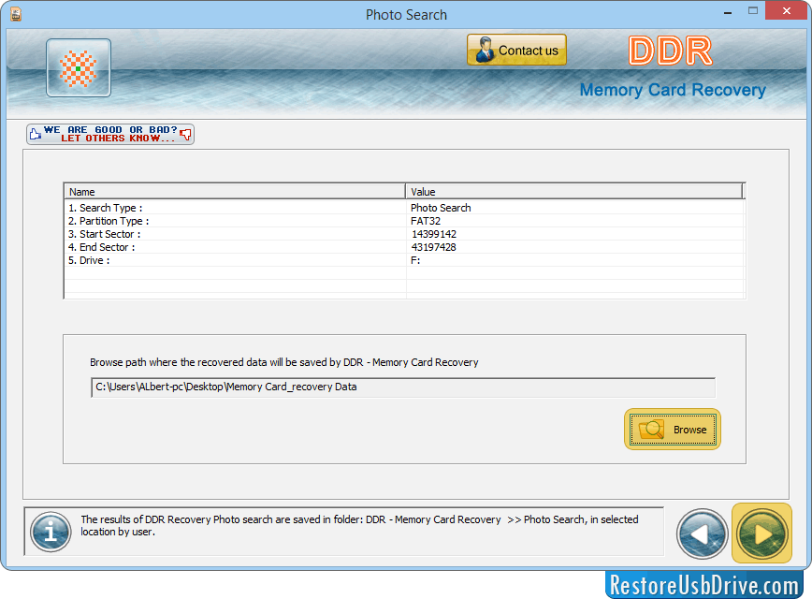Click the thumbs-down icon on feedback banner

click(185, 135)
